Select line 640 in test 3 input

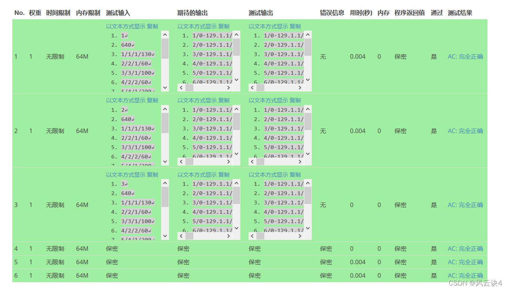[127, 193]
